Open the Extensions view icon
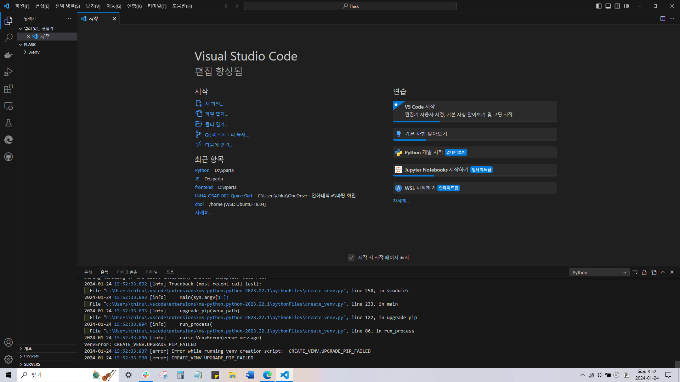680x382 pixels. [8, 89]
